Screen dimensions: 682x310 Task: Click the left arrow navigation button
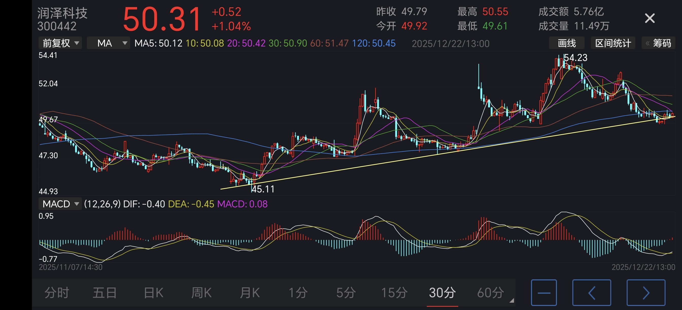(x=591, y=293)
